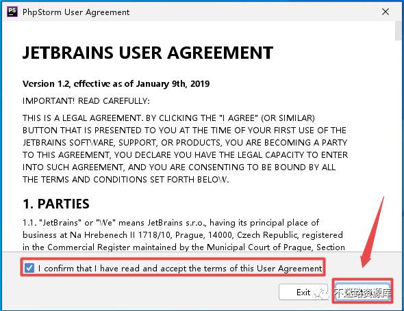The width and height of the screenshot is (404, 311).
Task: Close the PhpStorm User Agreement dialog
Action: coord(386,12)
